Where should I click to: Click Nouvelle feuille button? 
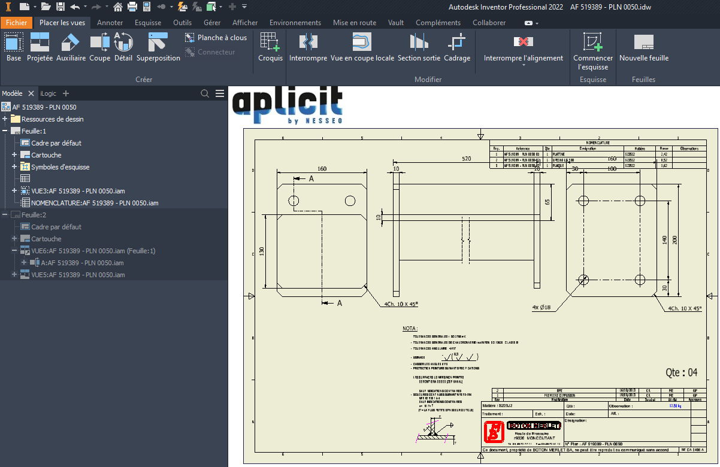coord(644,47)
